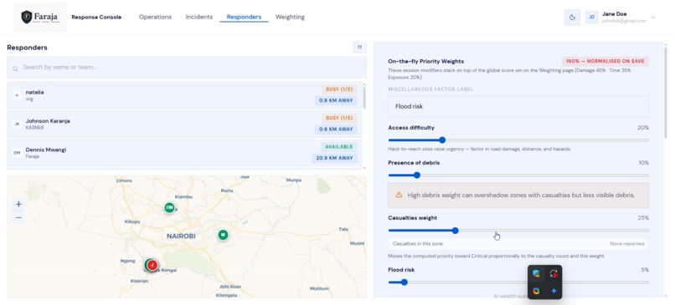
Task: Adjust the Presence of debris slider
Action: point(518,175)
